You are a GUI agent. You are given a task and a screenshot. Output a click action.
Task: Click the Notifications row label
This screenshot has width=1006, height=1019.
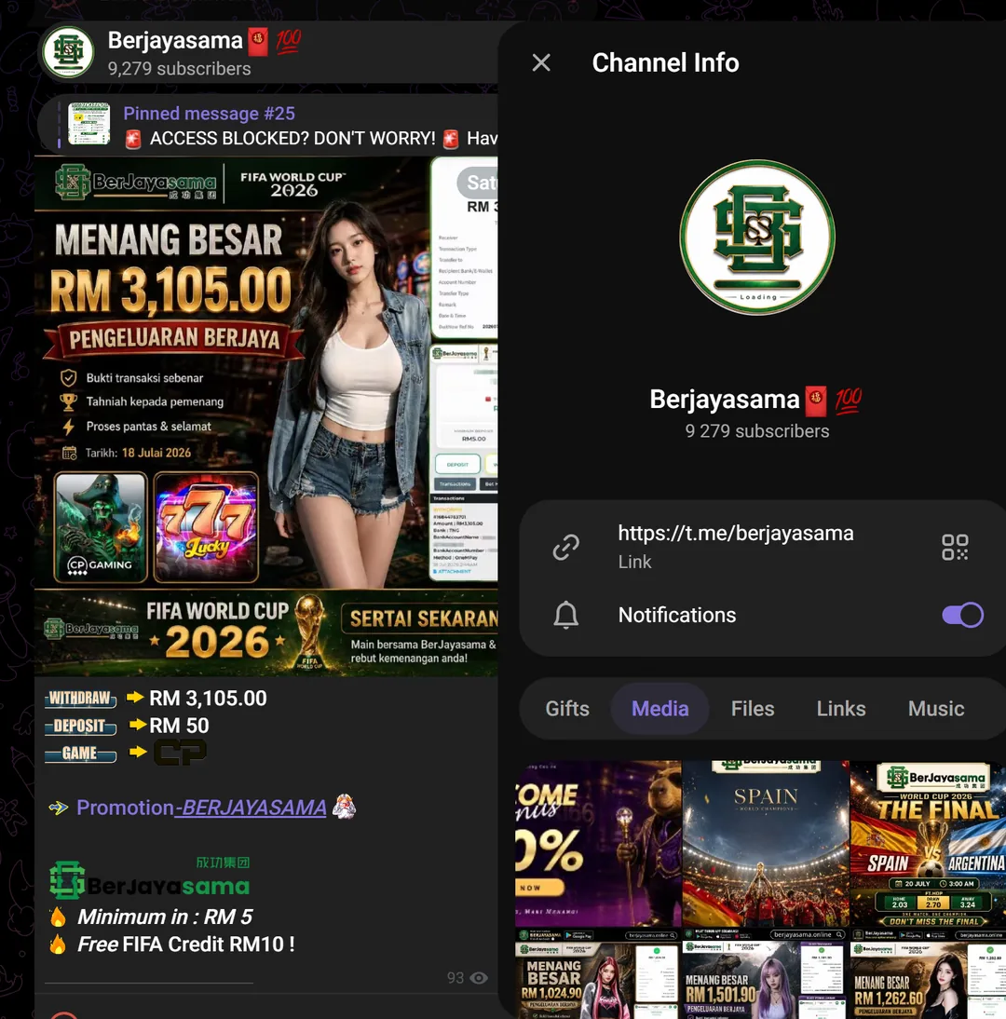click(676, 615)
